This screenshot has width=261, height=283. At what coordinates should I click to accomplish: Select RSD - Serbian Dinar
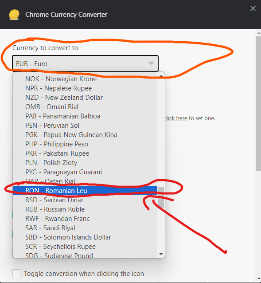[85, 200]
